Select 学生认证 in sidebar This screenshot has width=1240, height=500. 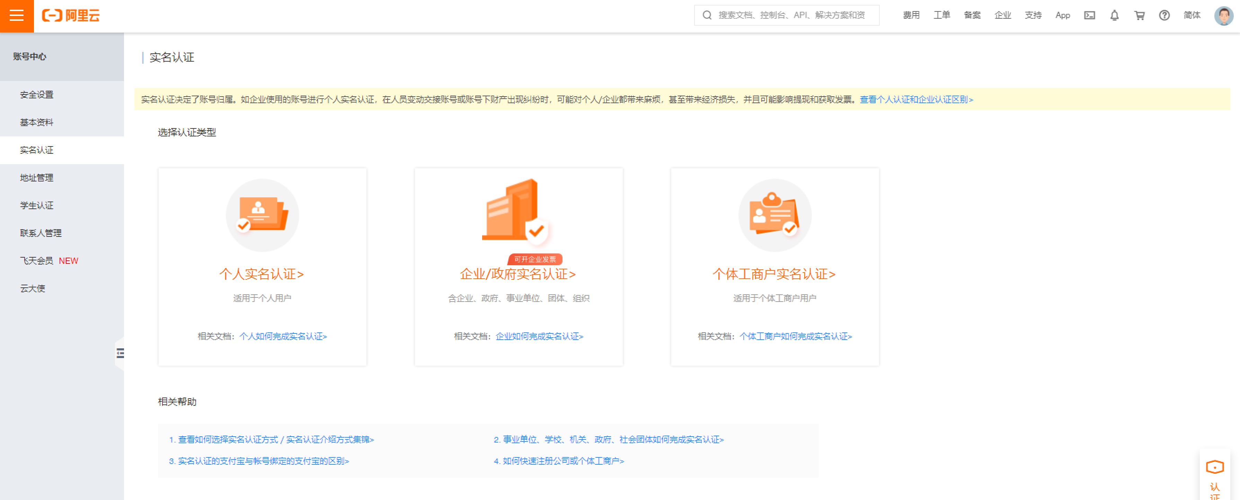point(37,205)
